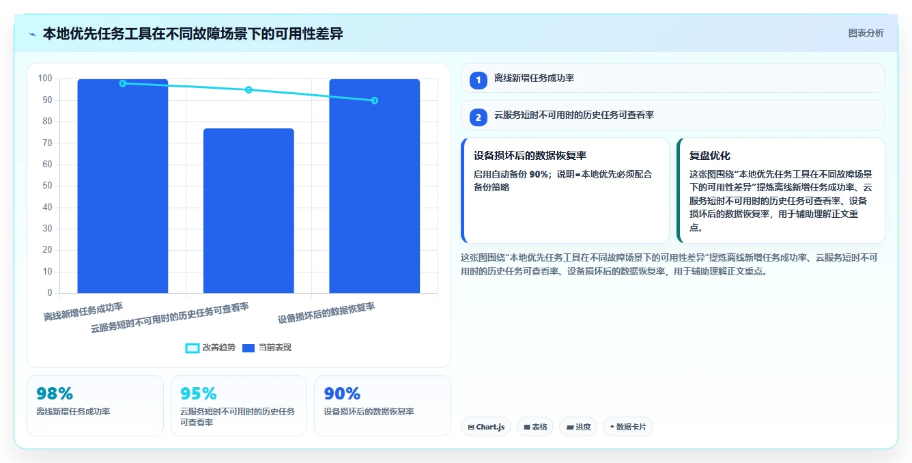Open the 设备损坏后的数据恢复率 detail card
Viewport: 912px width, 463px height.
pos(565,191)
